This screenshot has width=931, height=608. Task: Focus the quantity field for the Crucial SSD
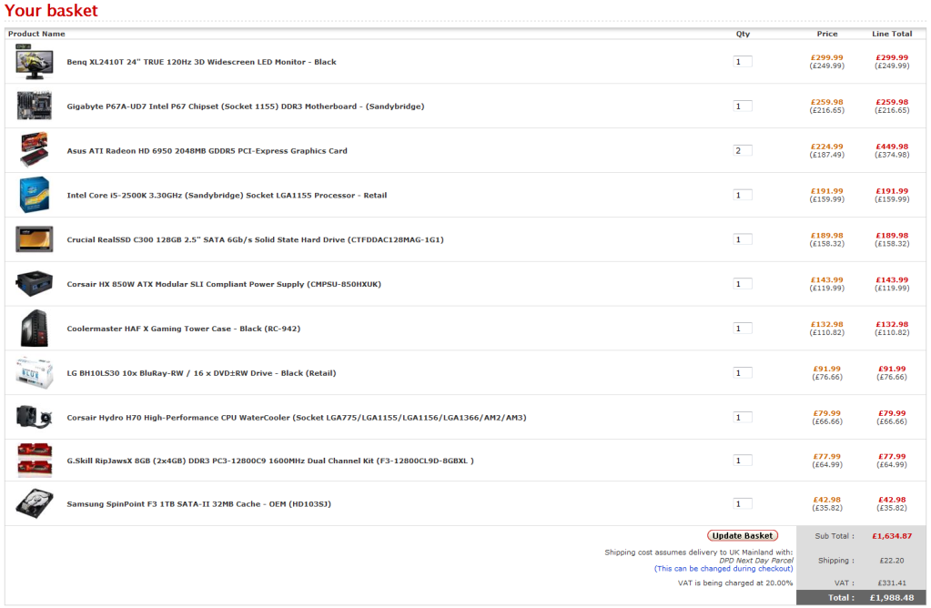click(x=743, y=240)
